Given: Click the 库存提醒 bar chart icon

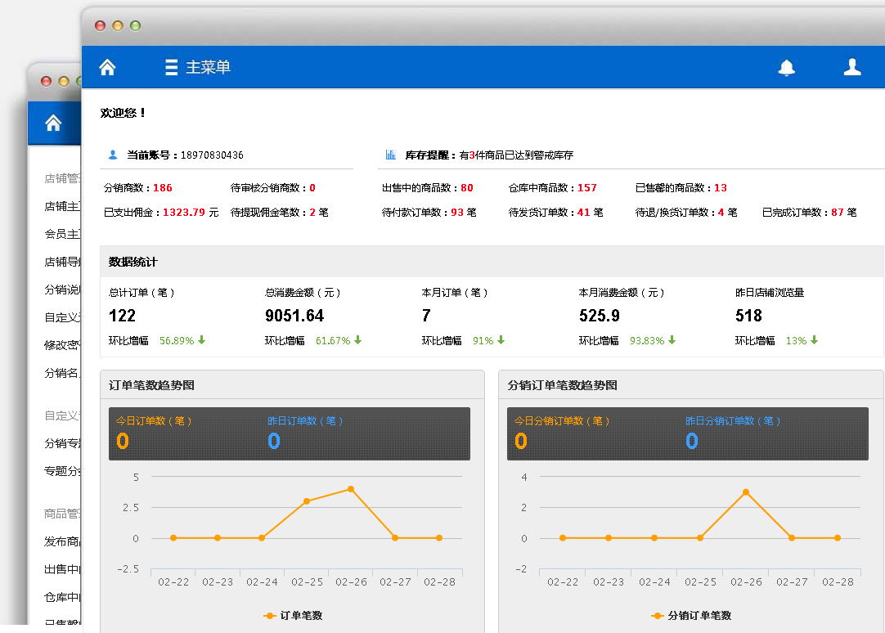Looking at the screenshot, I should point(391,155).
